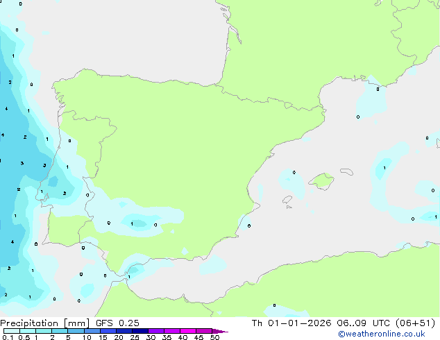Screen dimensions: 440x340
Task: Click the '40' legend scale label
Action: pos(183,337)
